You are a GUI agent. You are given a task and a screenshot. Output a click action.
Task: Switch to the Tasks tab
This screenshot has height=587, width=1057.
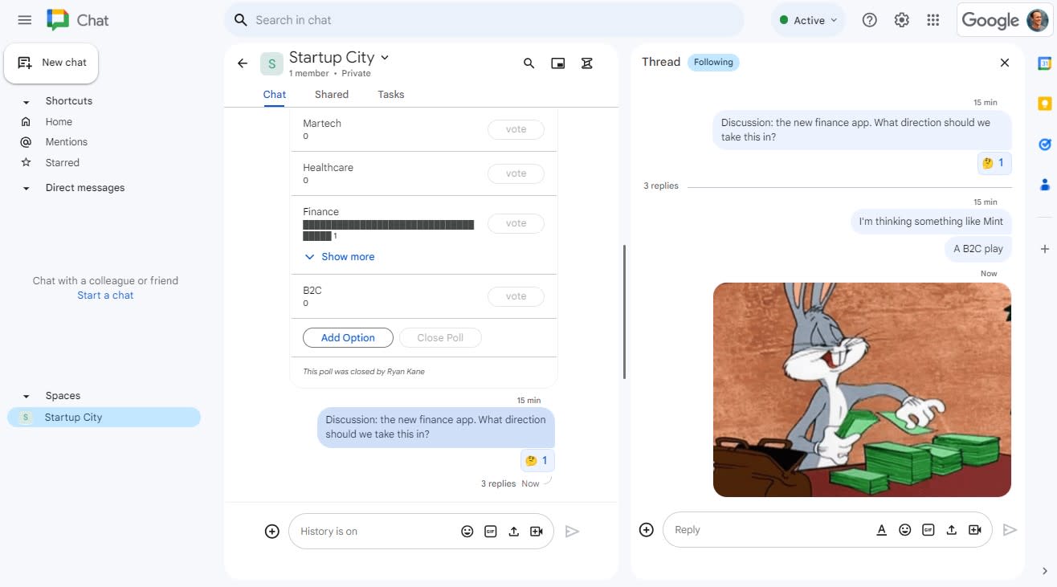(x=391, y=94)
